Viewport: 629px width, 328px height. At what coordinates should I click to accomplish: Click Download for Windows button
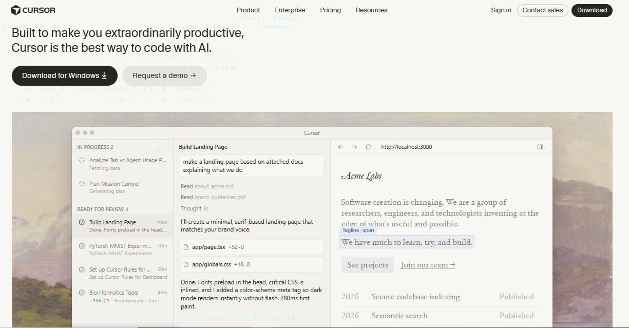point(65,75)
